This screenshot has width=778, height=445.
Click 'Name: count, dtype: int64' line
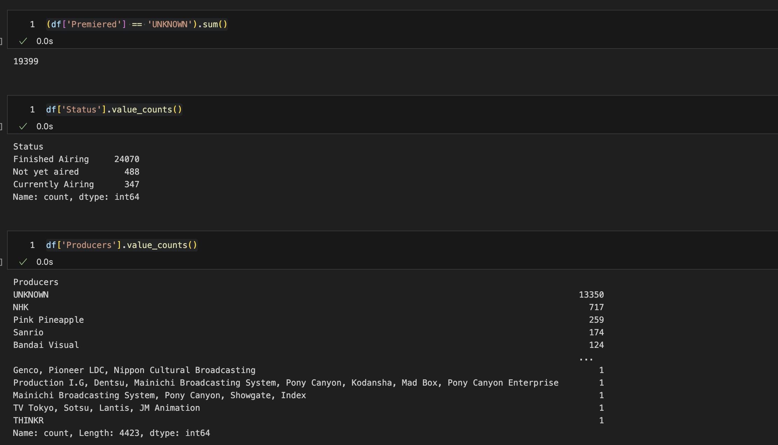tap(76, 197)
